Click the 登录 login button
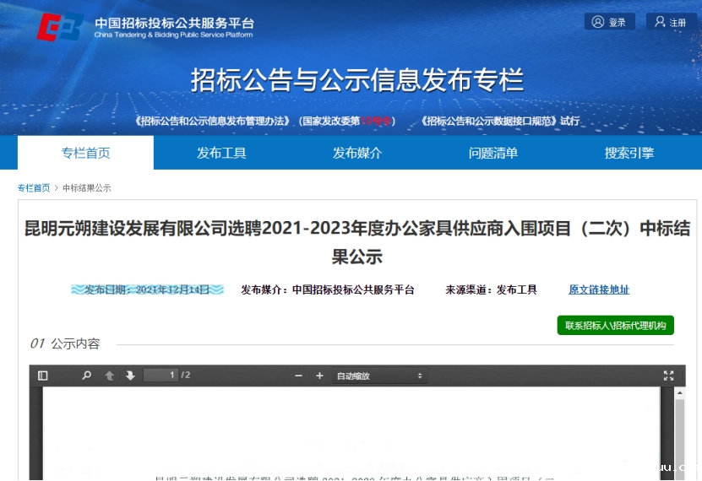 coord(609,22)
